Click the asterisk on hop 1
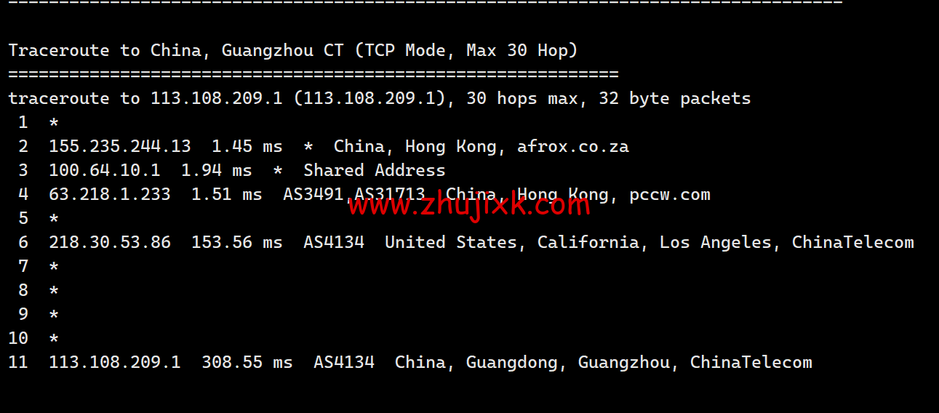Screen dimensions: 939x413 coord(54,123)
